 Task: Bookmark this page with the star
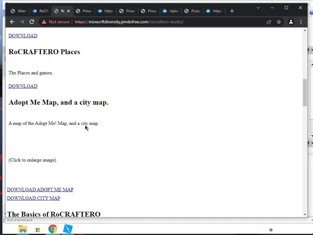[x=279, y=22]
